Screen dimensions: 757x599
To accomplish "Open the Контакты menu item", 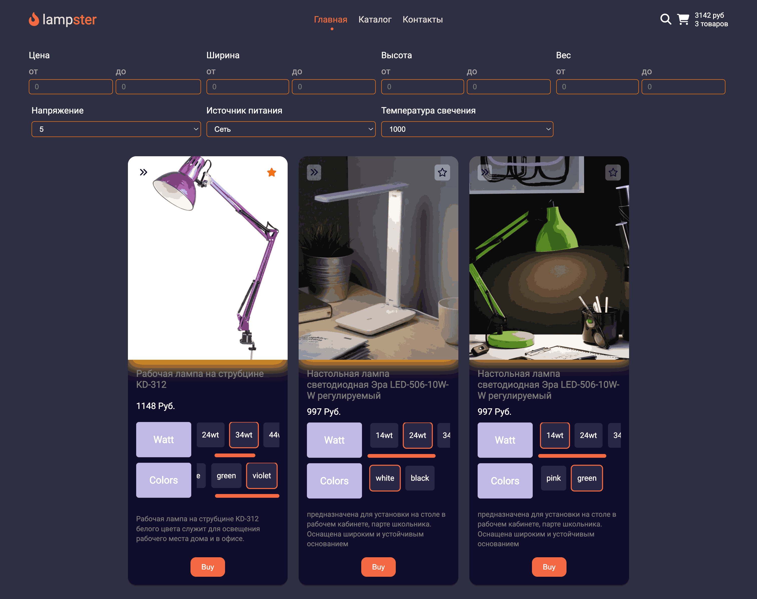I will coord(423,20).
